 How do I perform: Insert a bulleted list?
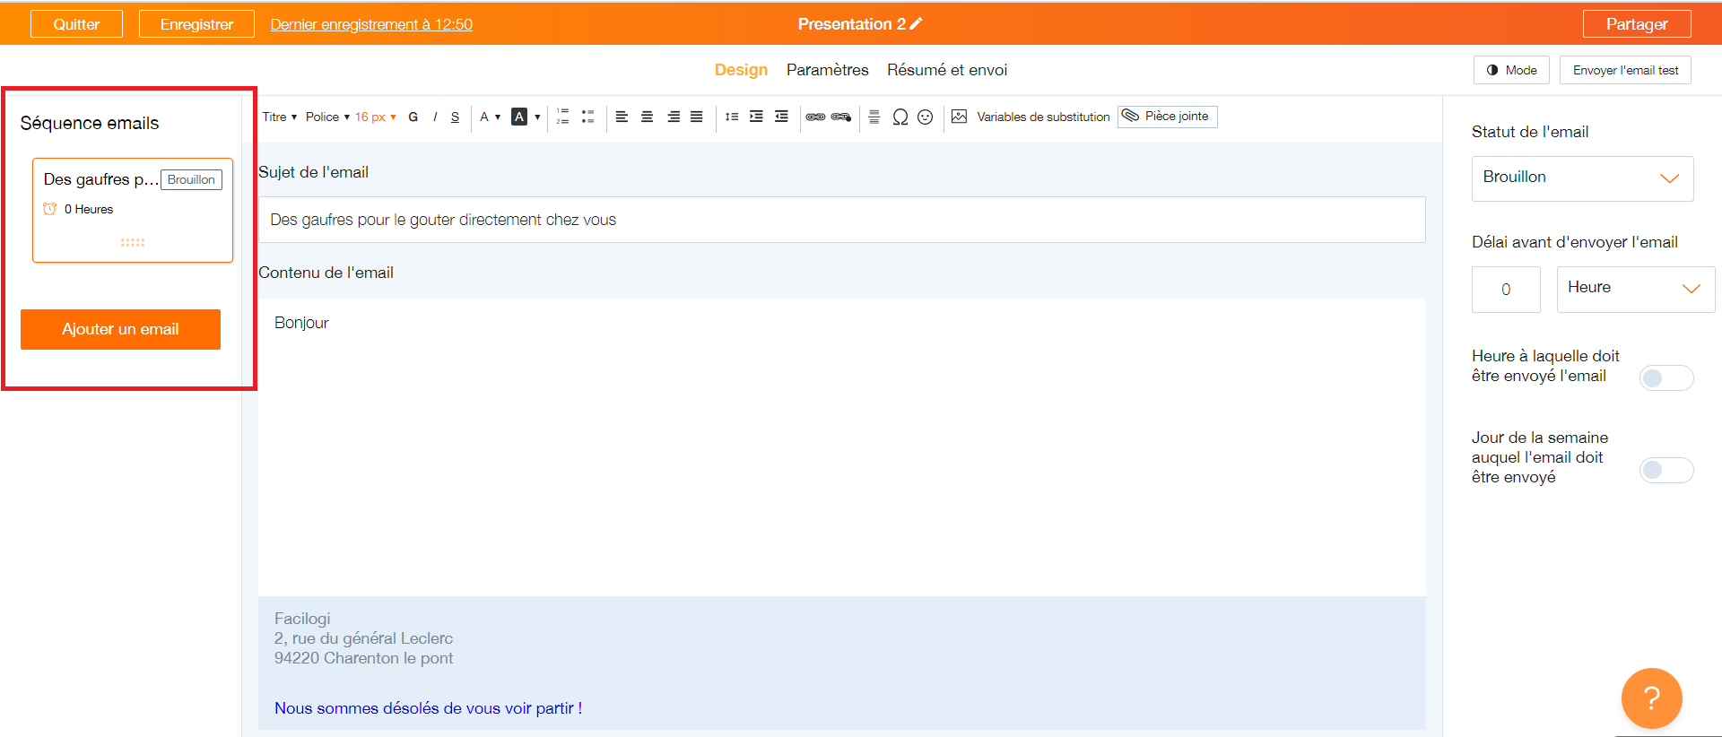pyautogui.click(x=587, y=117)
